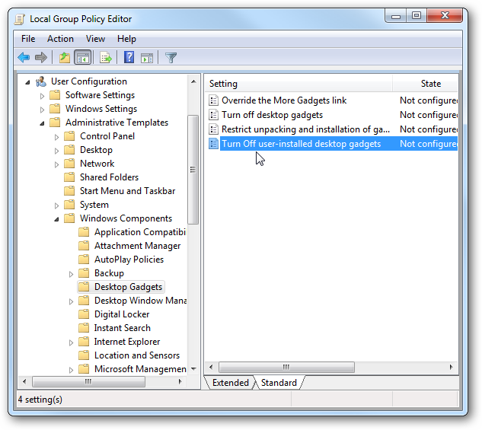482x430 pixels.
Task: Go up one level folder icon
Action: [65, 57]
